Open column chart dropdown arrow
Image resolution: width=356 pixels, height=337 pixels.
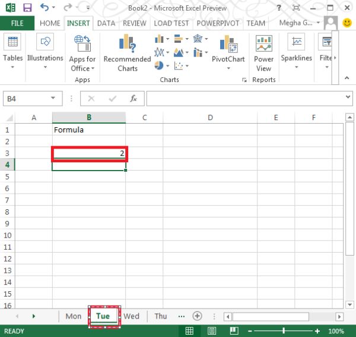pos(167,39)
